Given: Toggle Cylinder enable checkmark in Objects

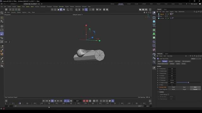Looking at the screenshot, I should point(169,18).
